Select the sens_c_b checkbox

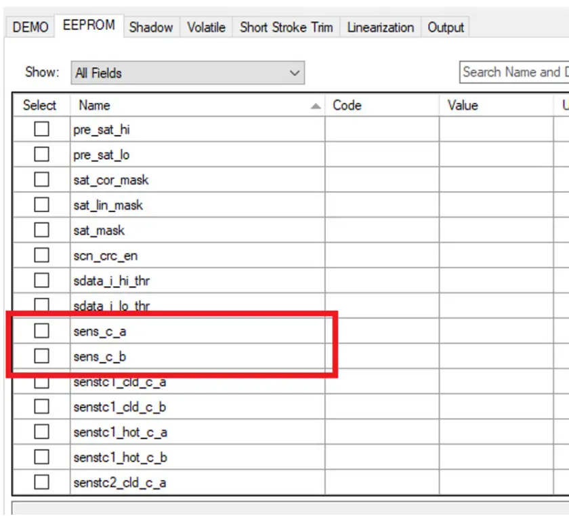(x=42, y=356)
